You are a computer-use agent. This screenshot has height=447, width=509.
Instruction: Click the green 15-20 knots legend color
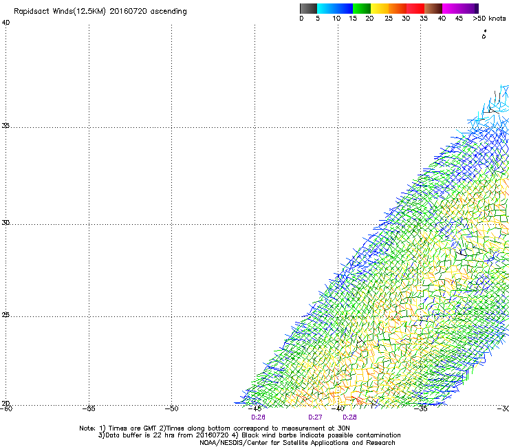[x=362, y=8]
